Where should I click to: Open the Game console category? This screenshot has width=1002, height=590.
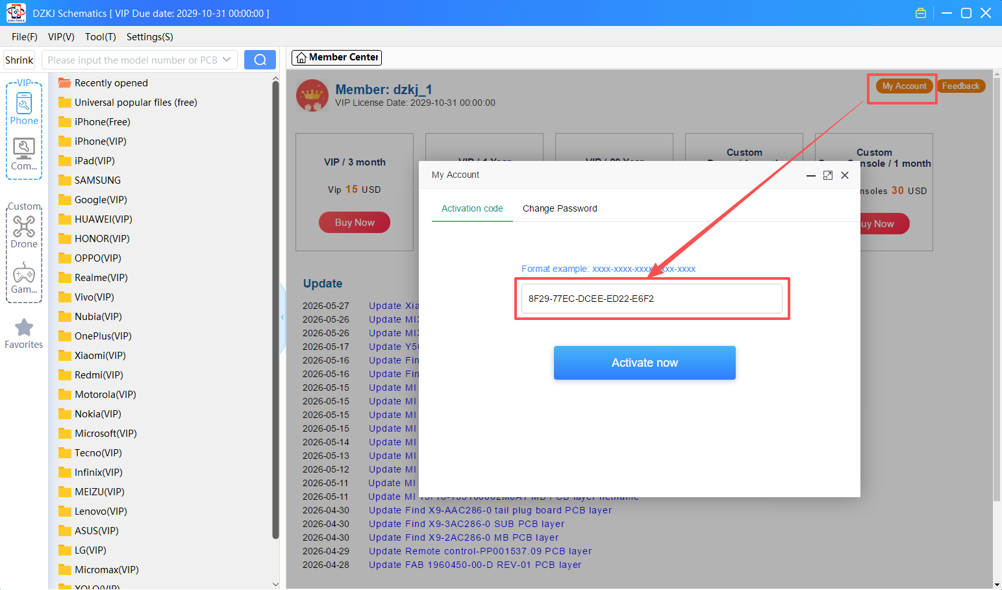(24, 278)
